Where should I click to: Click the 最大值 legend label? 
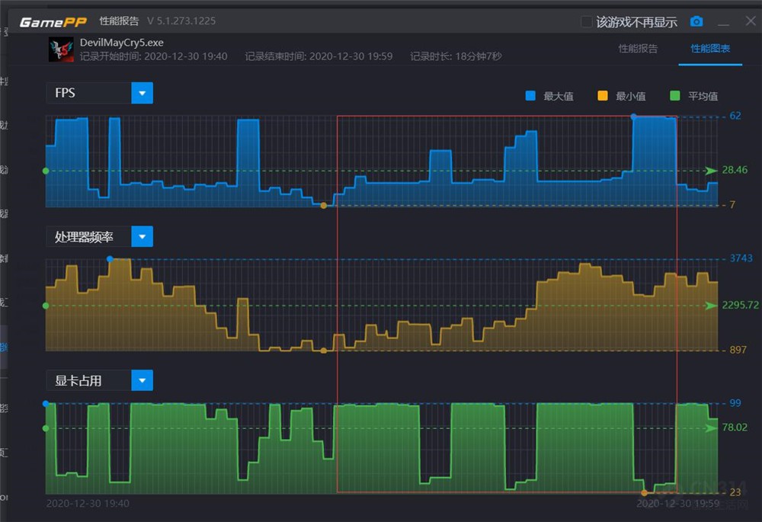click(559, 96)
